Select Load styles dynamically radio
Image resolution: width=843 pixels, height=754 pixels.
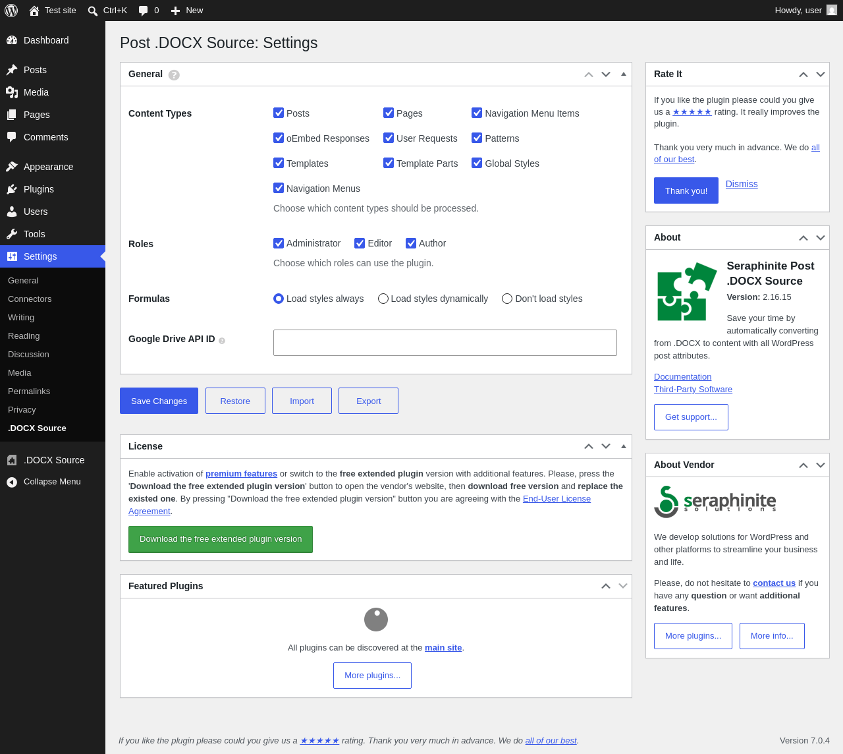tap(383, 299)
